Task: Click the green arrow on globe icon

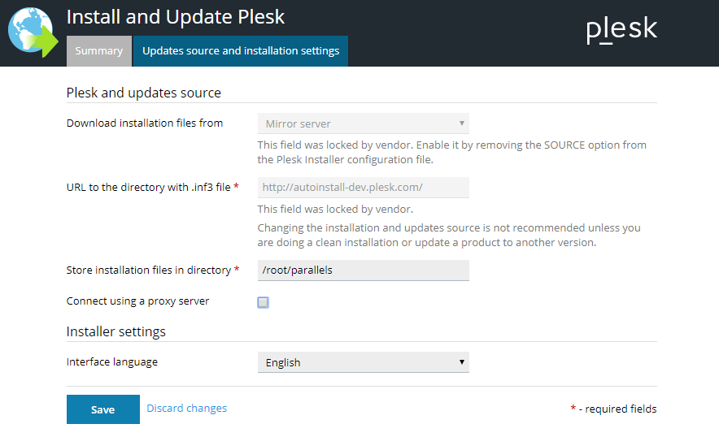Action: pyautogui.click(x=45, y=41)
